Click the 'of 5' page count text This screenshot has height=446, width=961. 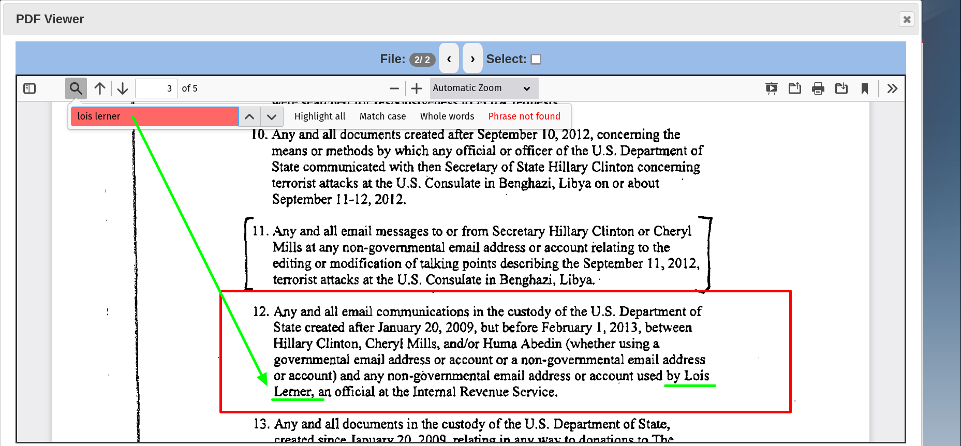click(x=190, y=88)
